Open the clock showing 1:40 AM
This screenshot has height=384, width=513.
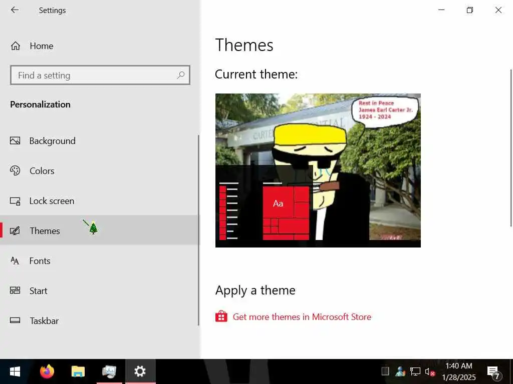[x=459, y=371]
